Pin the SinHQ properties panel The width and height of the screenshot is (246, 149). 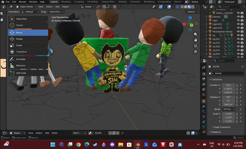tap(242, 67)
